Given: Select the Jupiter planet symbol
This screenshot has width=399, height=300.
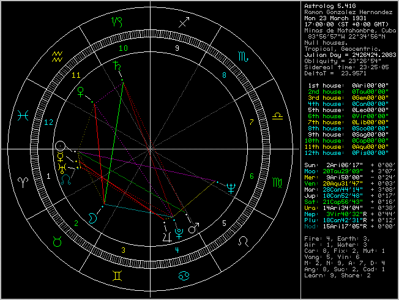Looking at the screenshot, I should (167, 236).
